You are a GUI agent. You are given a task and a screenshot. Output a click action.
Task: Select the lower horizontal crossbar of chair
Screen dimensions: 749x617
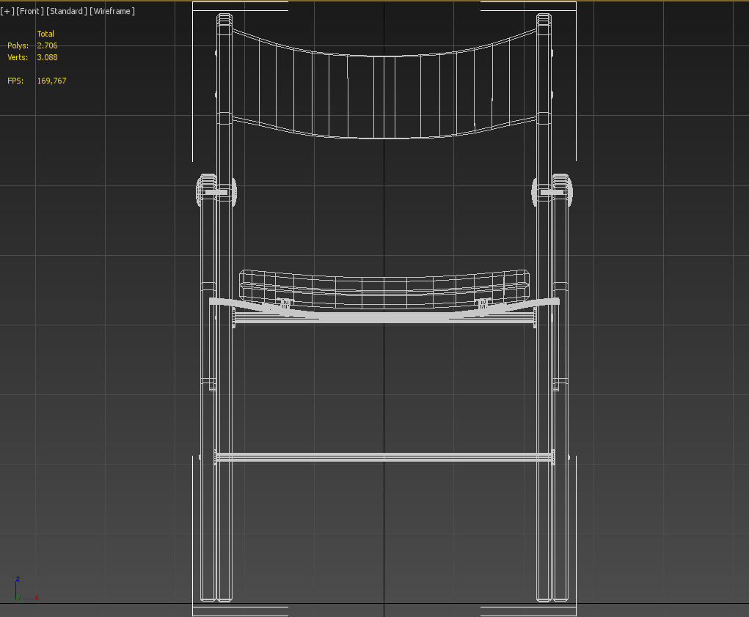pyautogui.click(x=384, y=457)
